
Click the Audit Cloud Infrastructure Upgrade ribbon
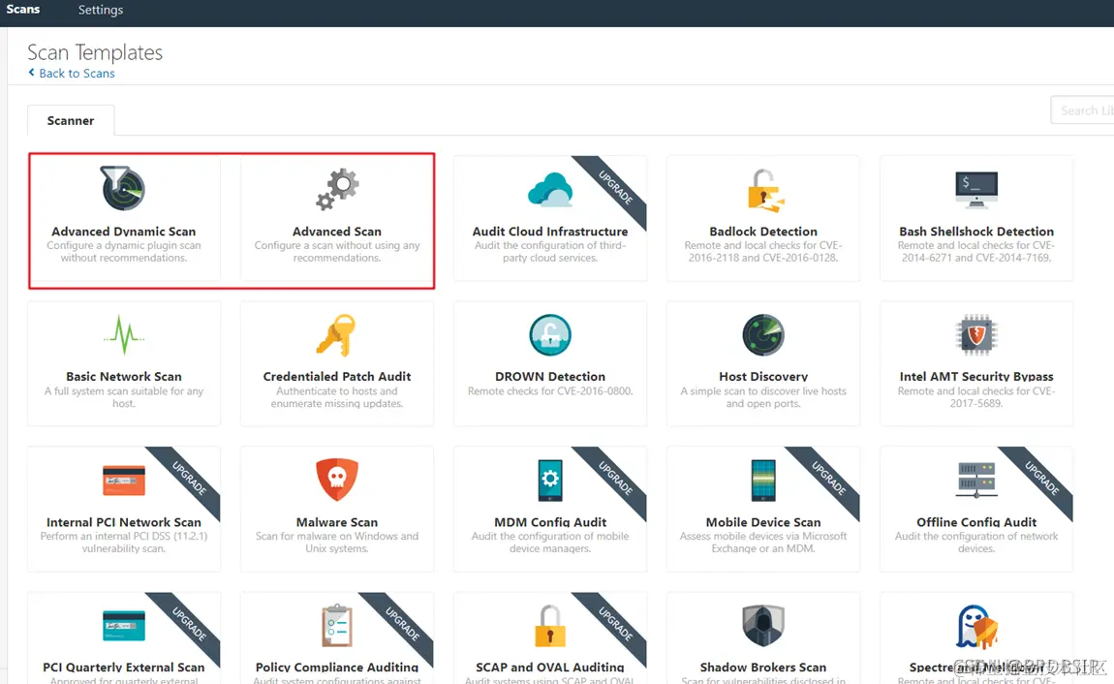click(615, 188)
